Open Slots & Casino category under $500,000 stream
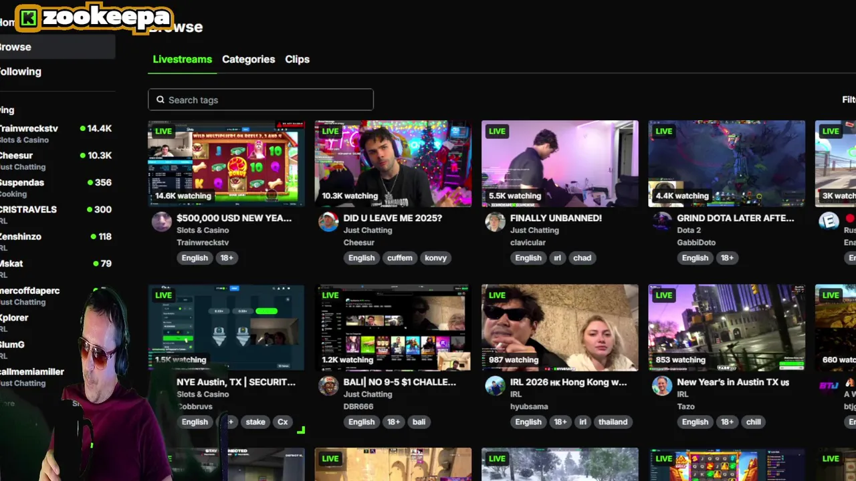The image size is (856, 481). point(203,230)
